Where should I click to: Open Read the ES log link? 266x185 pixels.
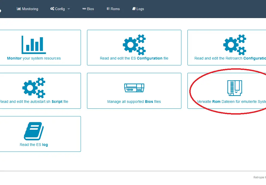pos(34,145)
